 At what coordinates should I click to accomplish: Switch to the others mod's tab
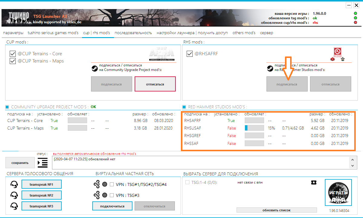[x=244, y=33]
